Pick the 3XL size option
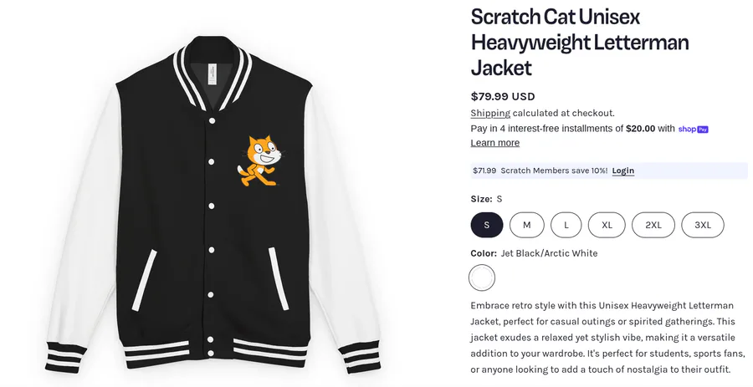This screenshot has width=753, height=387. (703, 225)
